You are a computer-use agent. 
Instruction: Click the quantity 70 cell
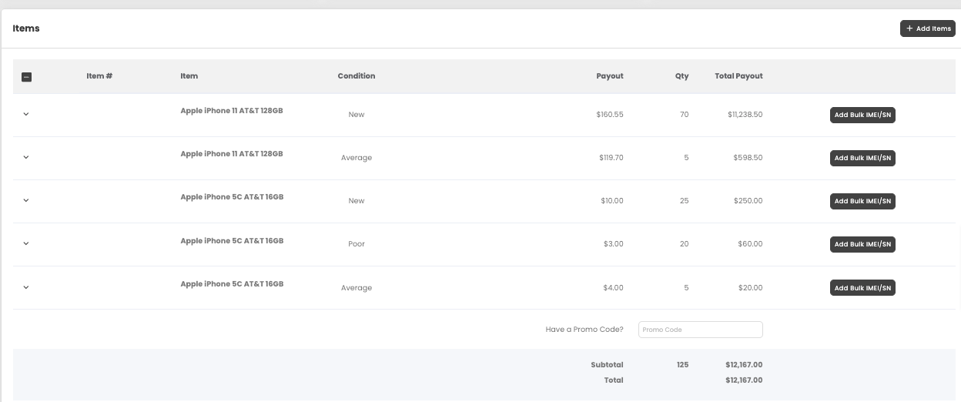(685, 115)
